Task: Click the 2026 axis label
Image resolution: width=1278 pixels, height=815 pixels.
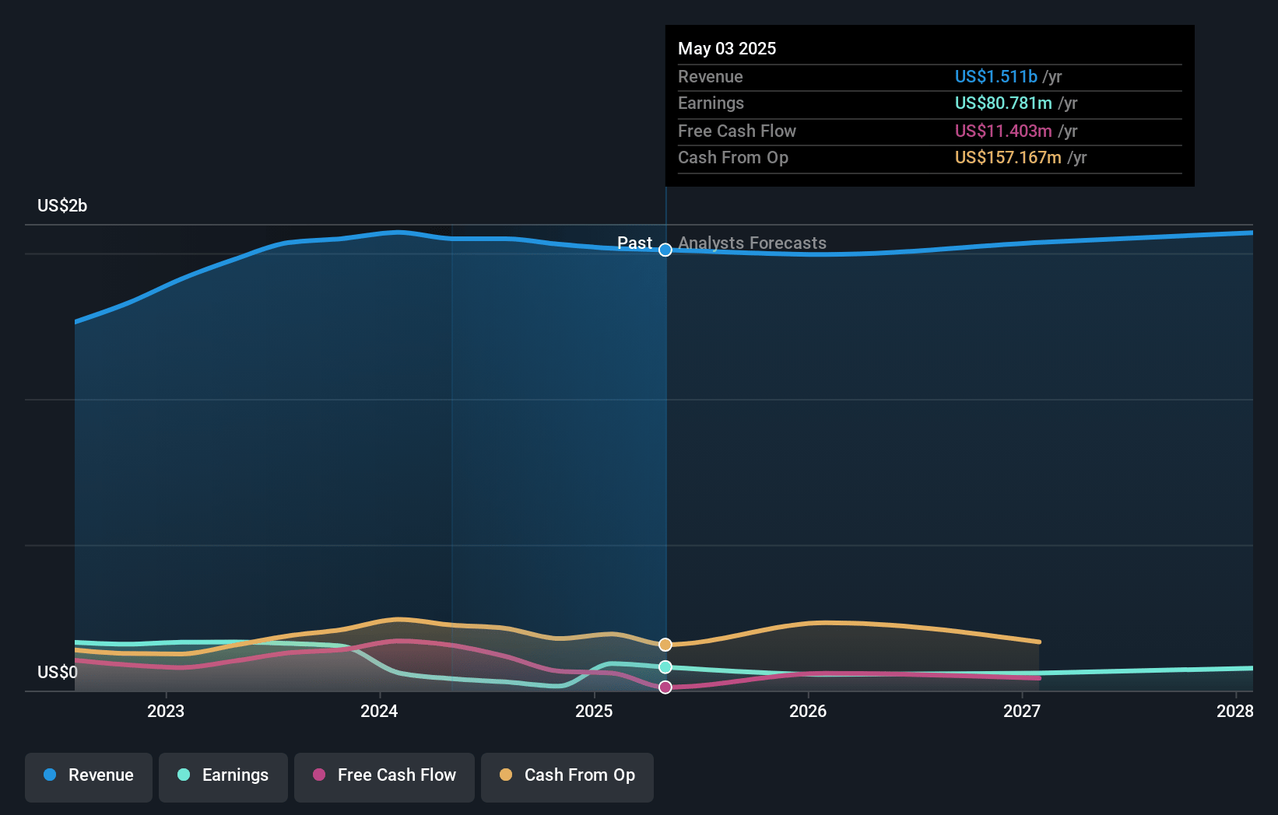Action: tap(808, 711)
